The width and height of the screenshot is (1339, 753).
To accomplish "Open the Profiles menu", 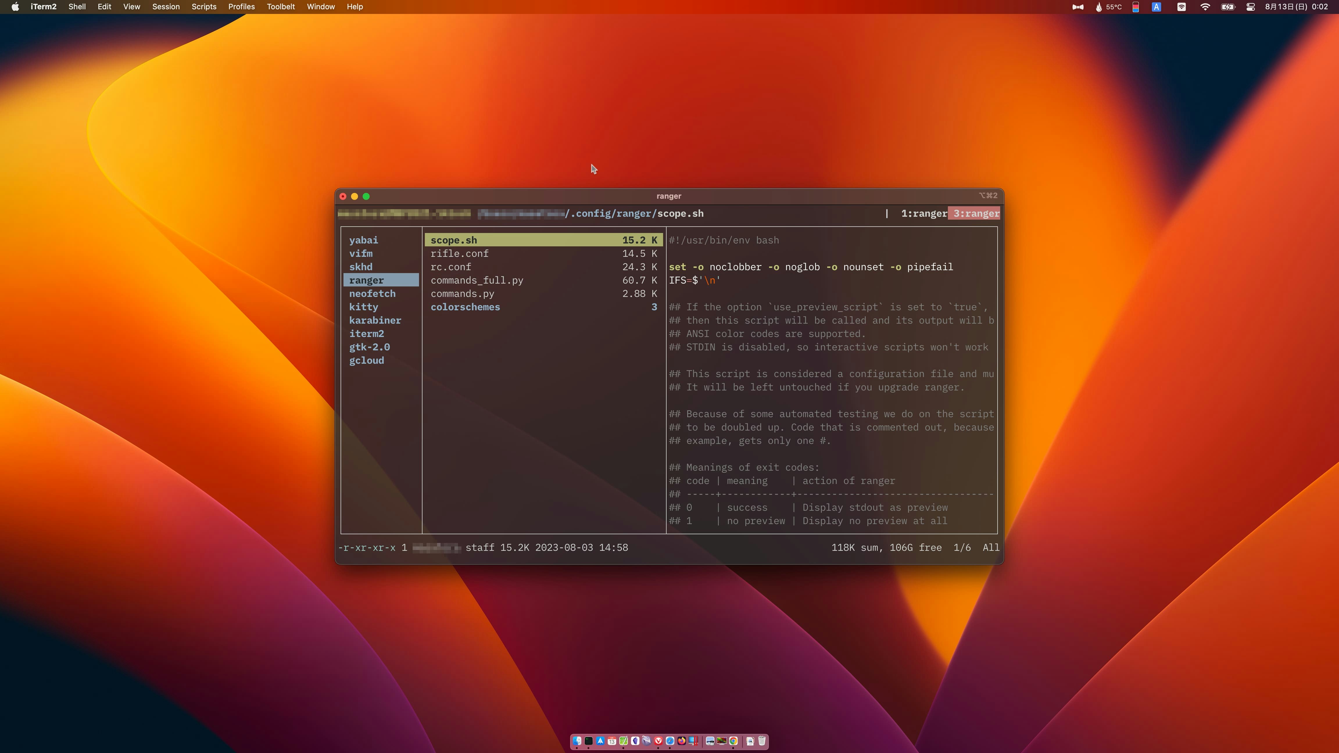I will (241, 7).
